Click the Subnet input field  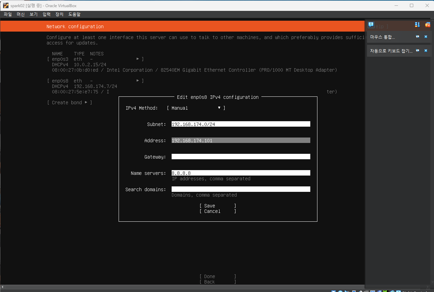[x=241, y=124]
